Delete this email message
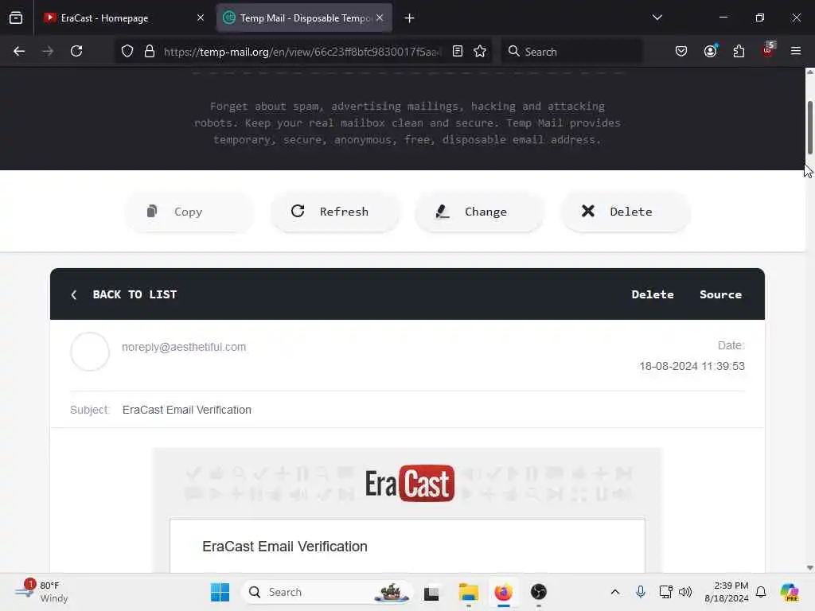 point(653,294)
